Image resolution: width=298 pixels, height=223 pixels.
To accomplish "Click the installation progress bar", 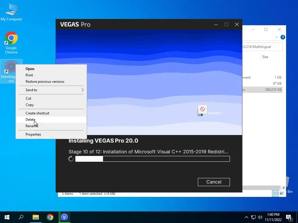I will 152,159.
